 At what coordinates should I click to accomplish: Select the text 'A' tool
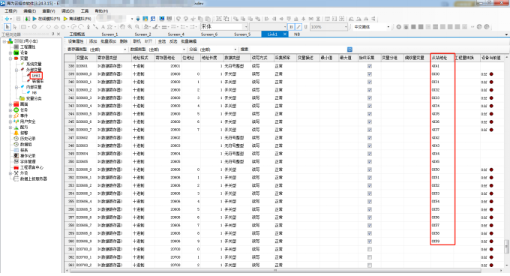(103, 27)
